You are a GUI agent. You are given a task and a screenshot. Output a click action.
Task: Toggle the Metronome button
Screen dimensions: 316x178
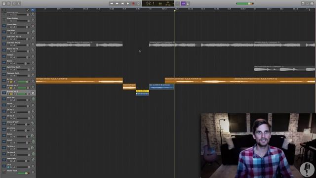click(188, 3)
